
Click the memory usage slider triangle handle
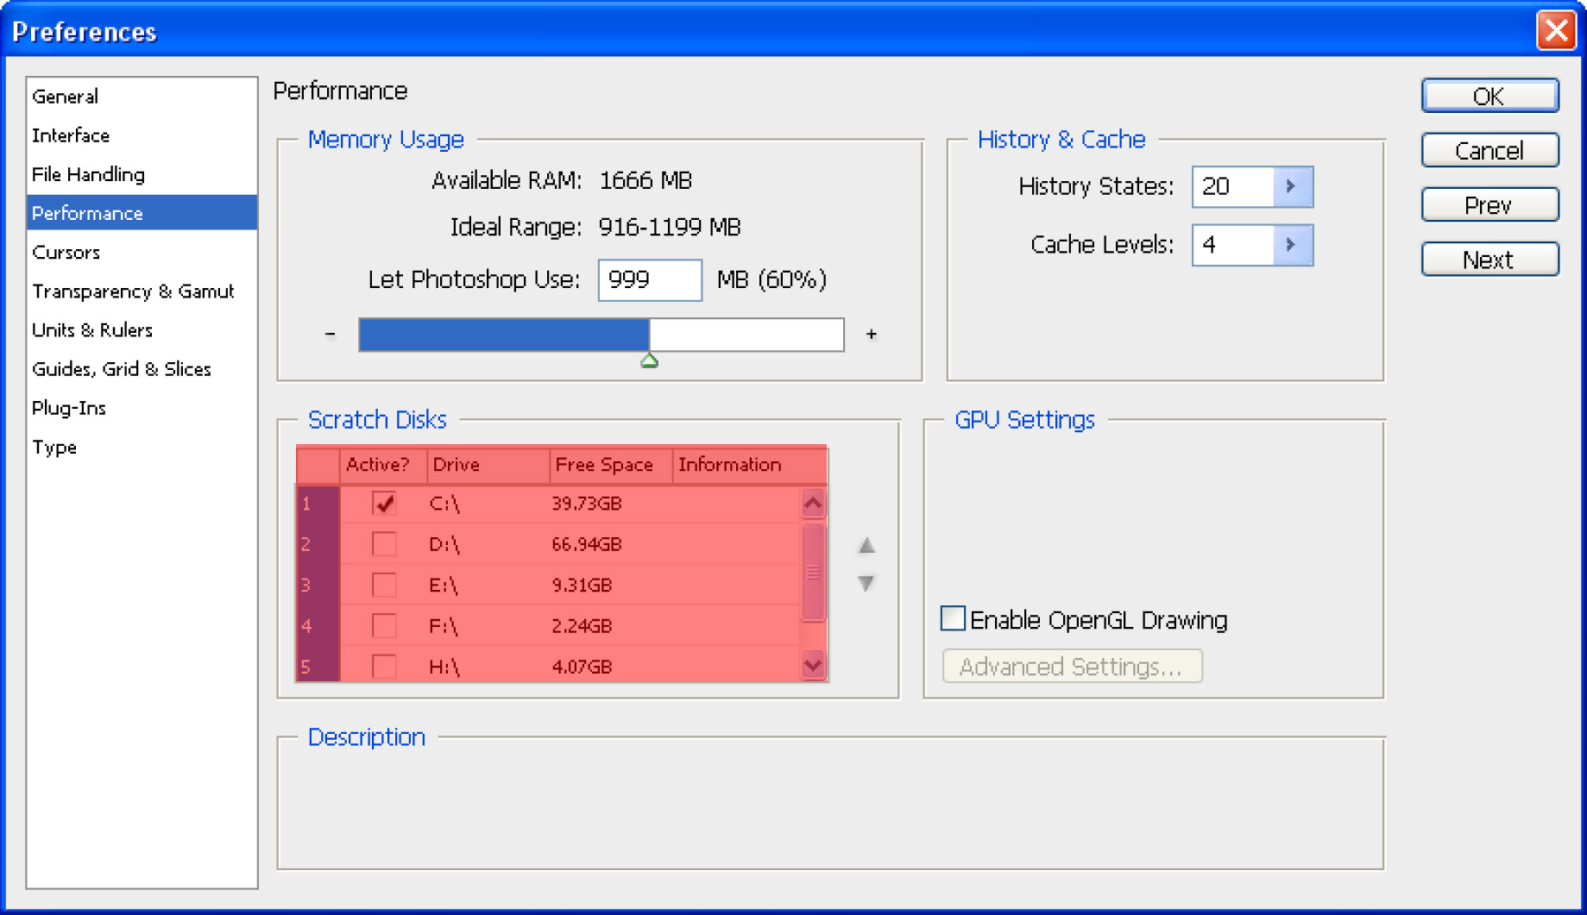(x=650, y=361)
